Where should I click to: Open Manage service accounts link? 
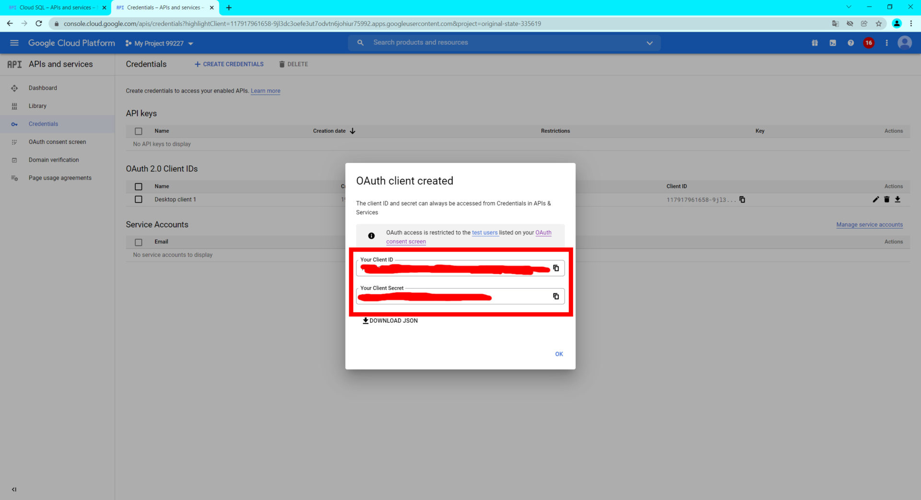869,224
